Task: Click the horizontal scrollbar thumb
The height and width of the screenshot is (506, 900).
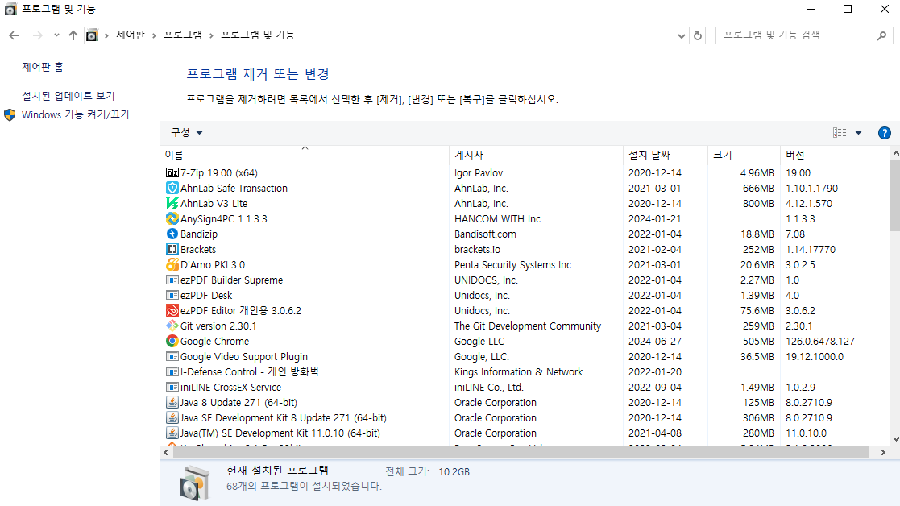Action: tap(521, 453)
